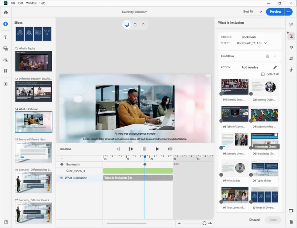Open the File menu
Viewport: 297px width, 228px height.
coord(13,3)
